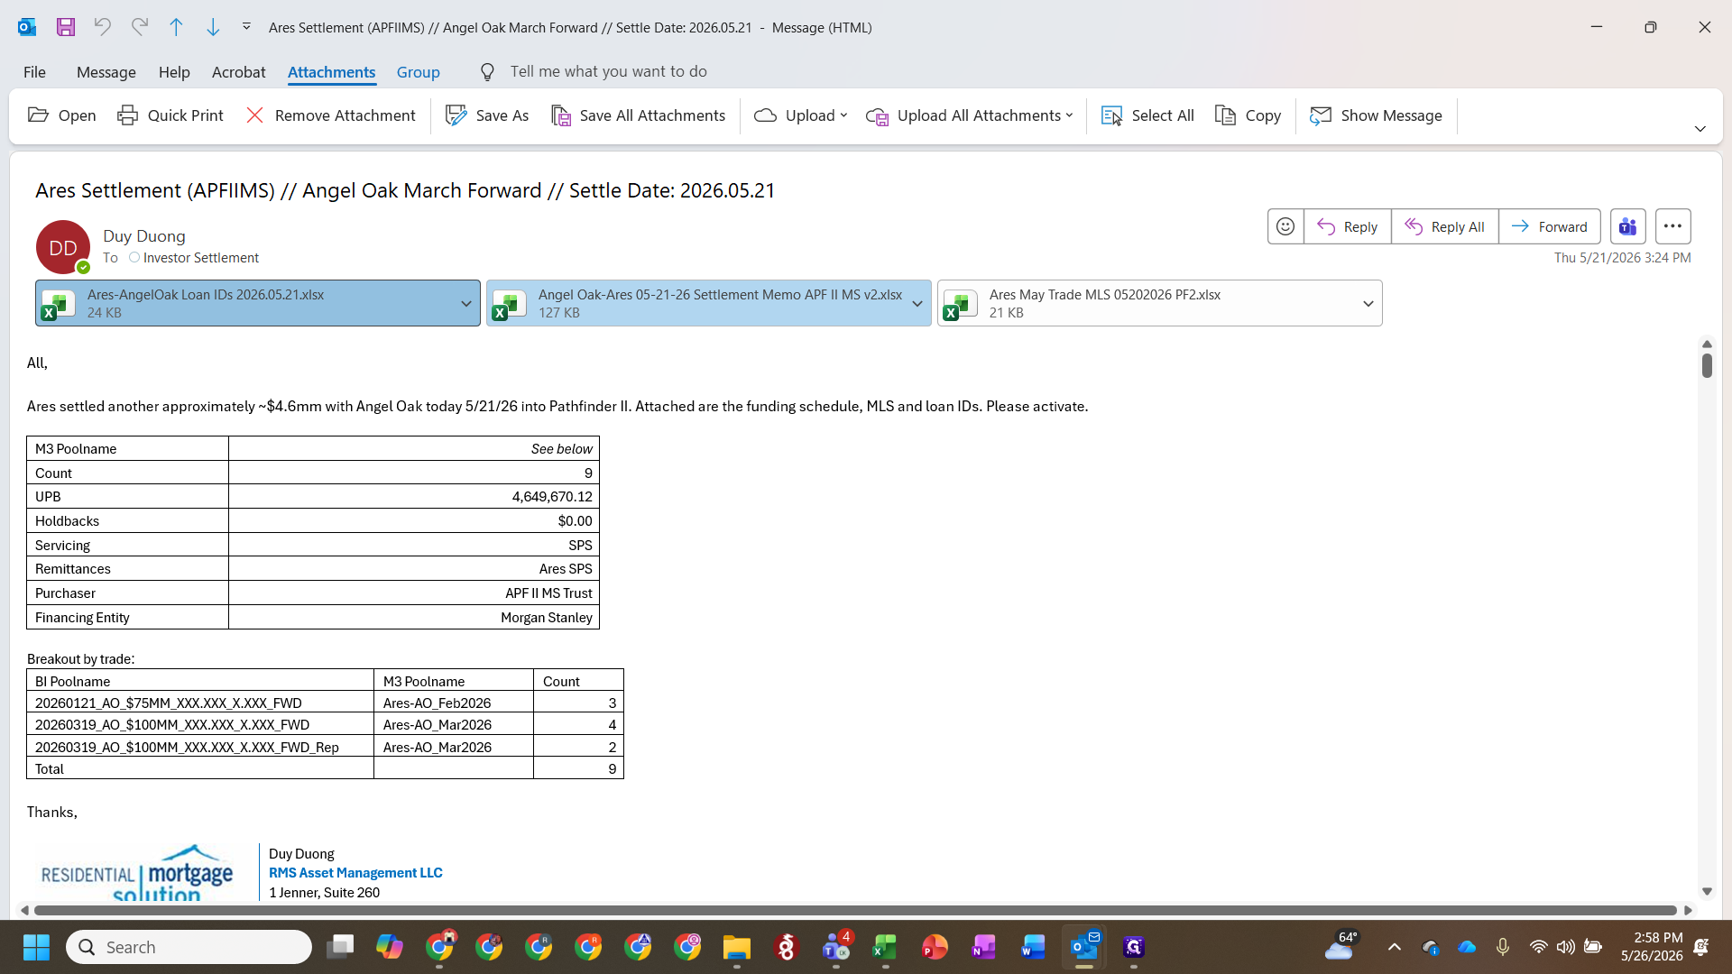Click Duy Duong sender avatar
Screen dimensions: 1732x974
click(x=63, y=247)
